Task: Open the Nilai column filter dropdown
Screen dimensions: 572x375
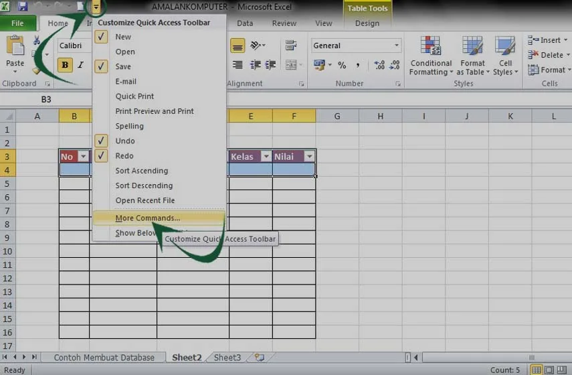Action: coord(309,157)
